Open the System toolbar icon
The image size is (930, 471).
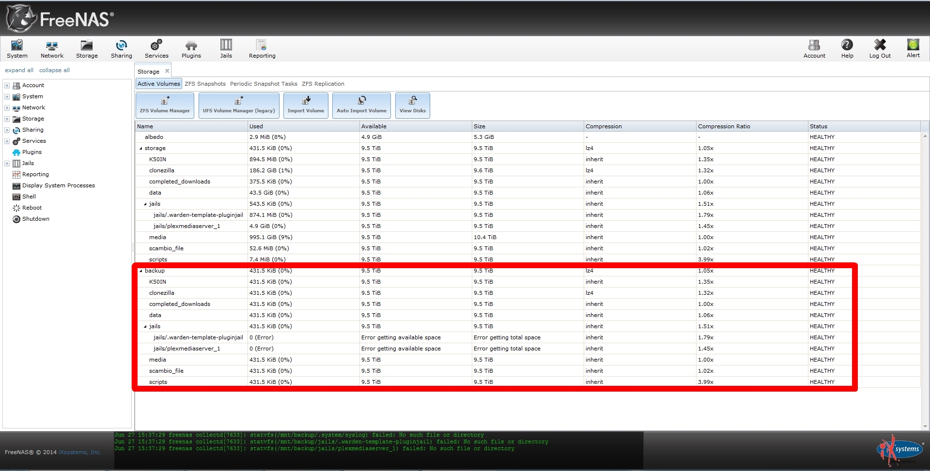17,49
